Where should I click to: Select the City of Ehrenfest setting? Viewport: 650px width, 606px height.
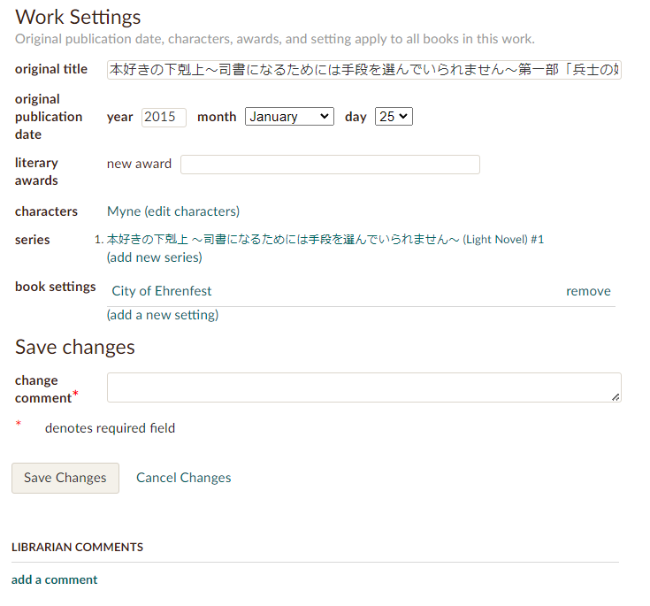(x=162, y=291)
